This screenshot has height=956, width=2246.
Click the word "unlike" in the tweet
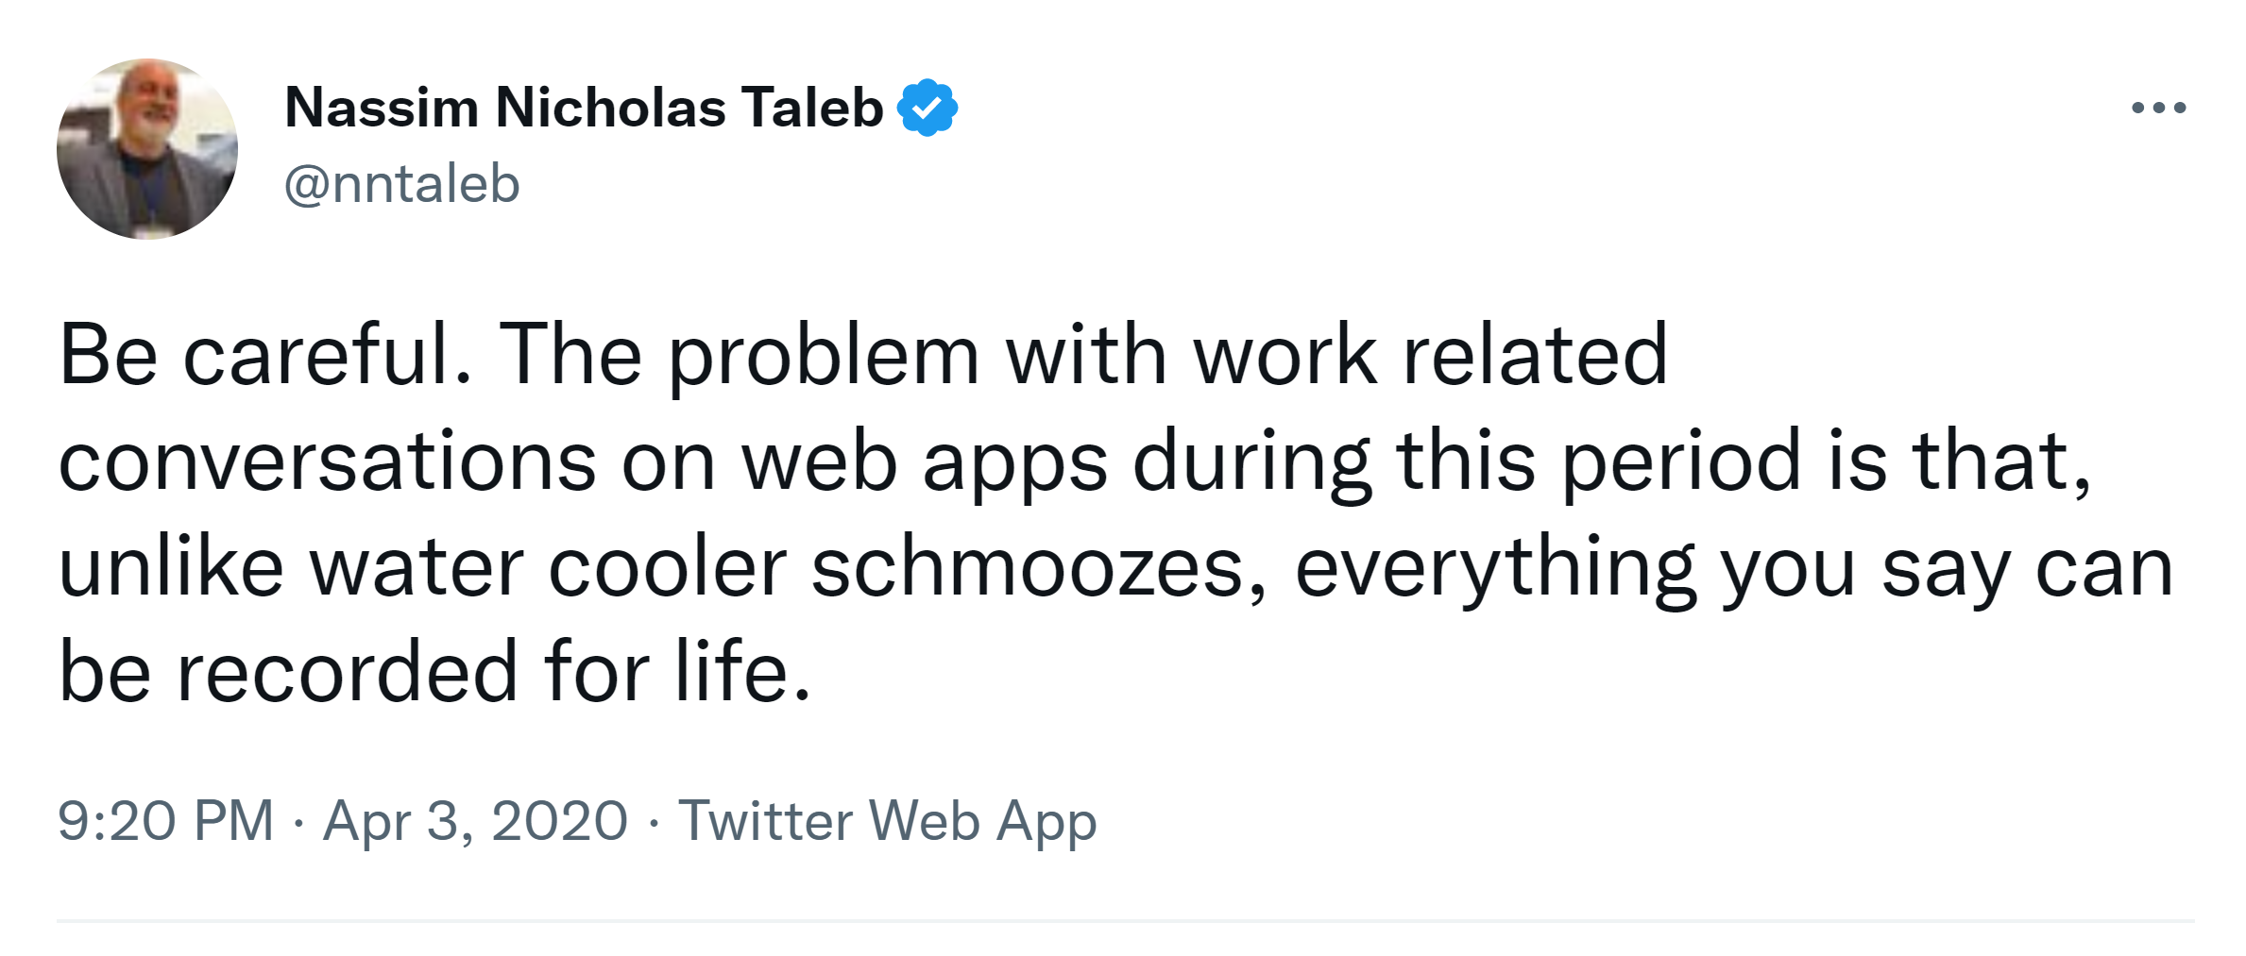(x=171, y=567)
